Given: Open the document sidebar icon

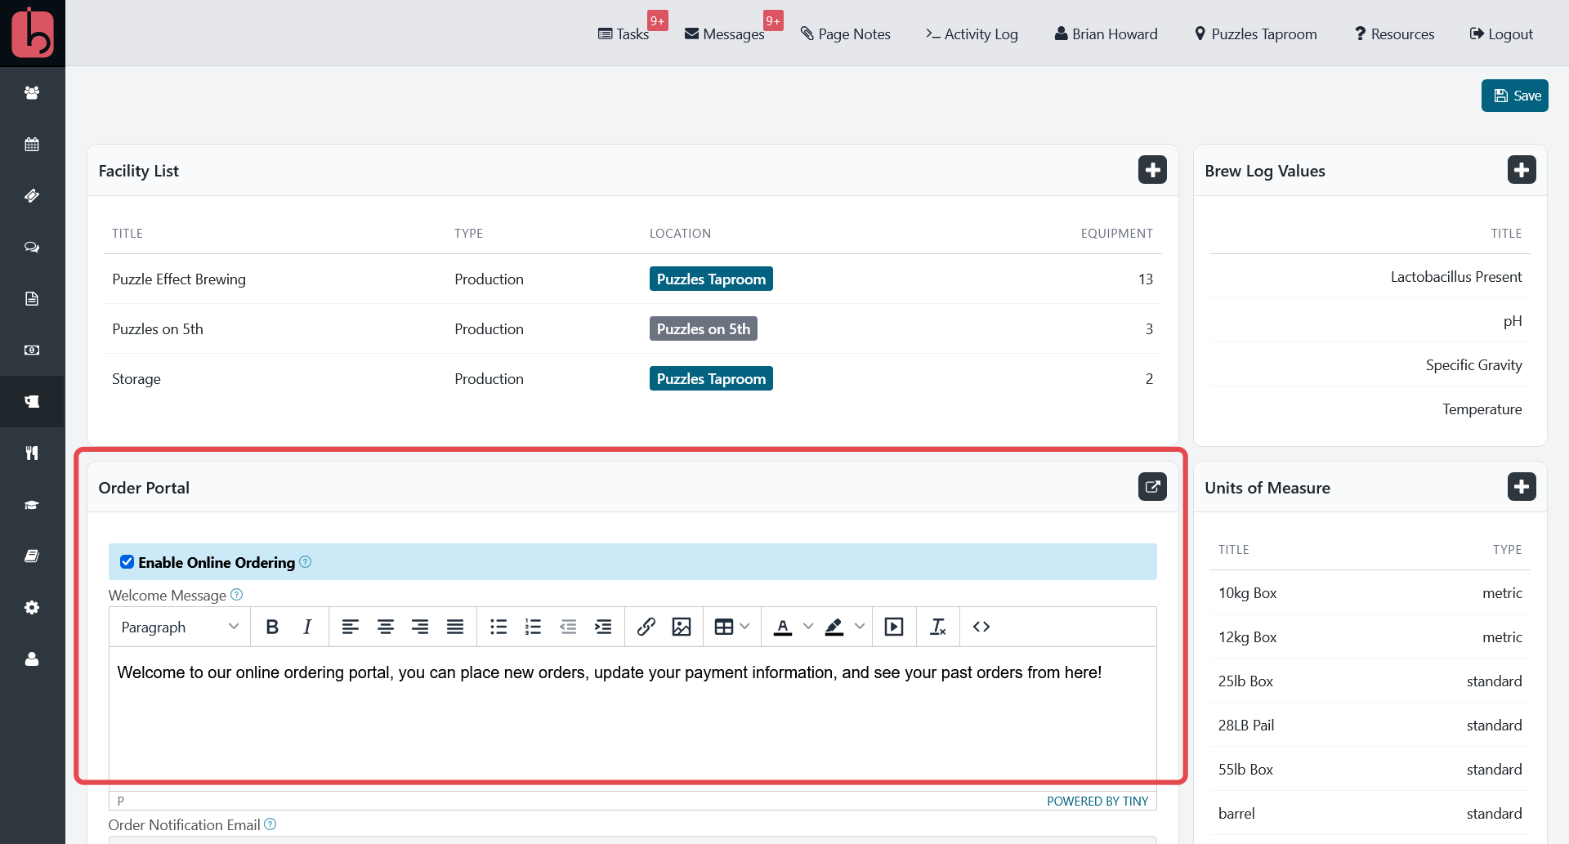Looking at the screenshot, I should click(32, 299).
